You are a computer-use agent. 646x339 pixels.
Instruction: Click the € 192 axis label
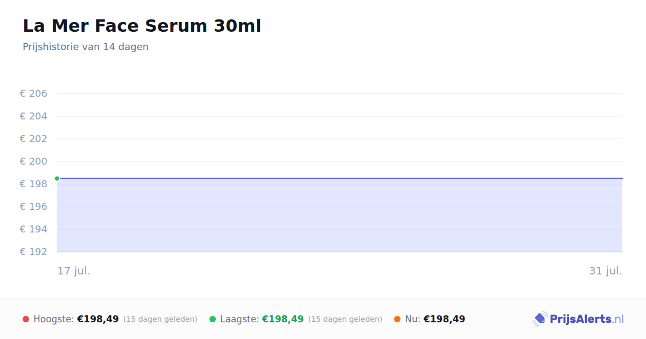pyautogui.click(x=33, y=252)
